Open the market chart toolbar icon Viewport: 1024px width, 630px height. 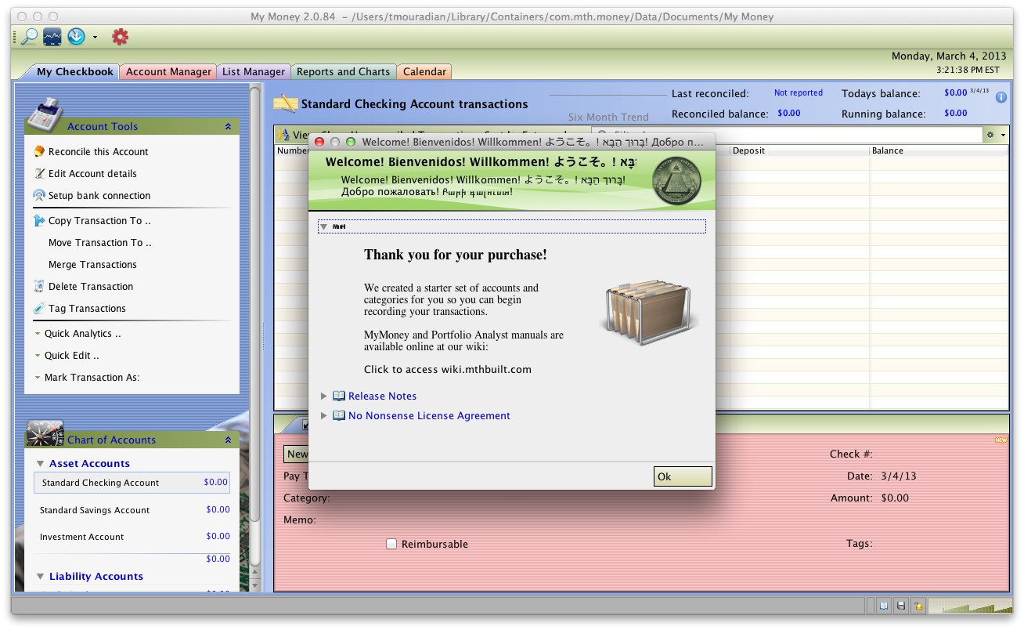click(52, 36)
